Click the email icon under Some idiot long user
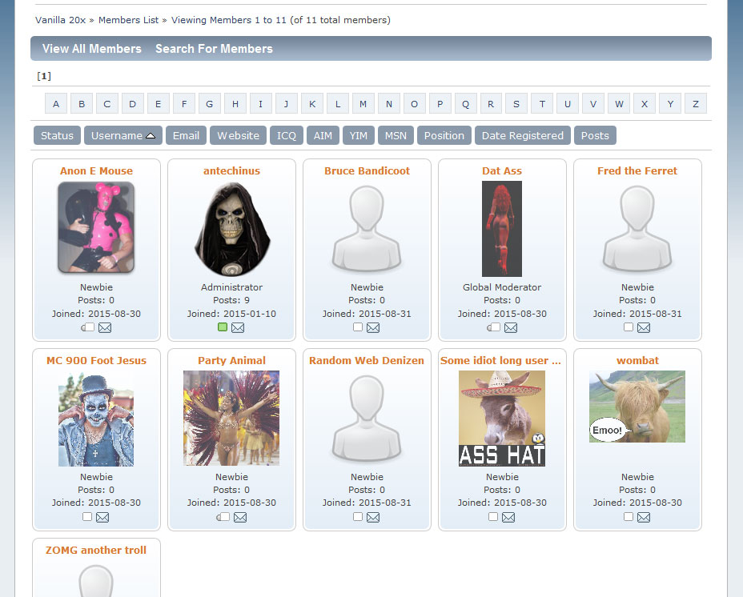The width and height of the screenshot is (743, 597). [x=508, y=518]
